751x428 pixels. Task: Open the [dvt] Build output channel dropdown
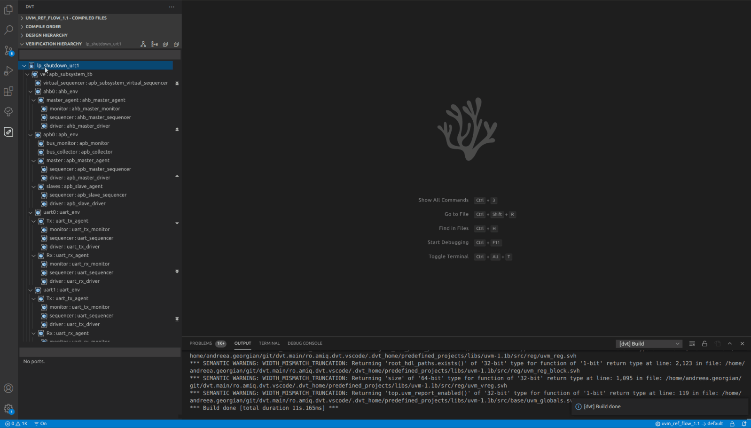coord(649,343)
